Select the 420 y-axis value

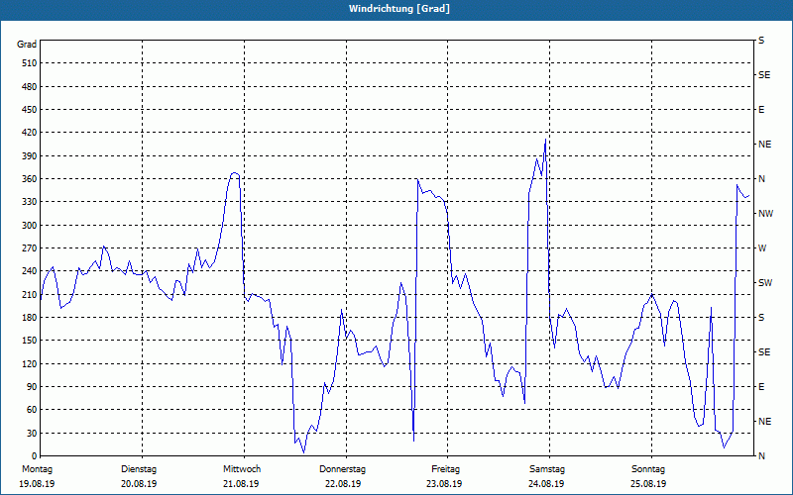(x=30, y=133)
